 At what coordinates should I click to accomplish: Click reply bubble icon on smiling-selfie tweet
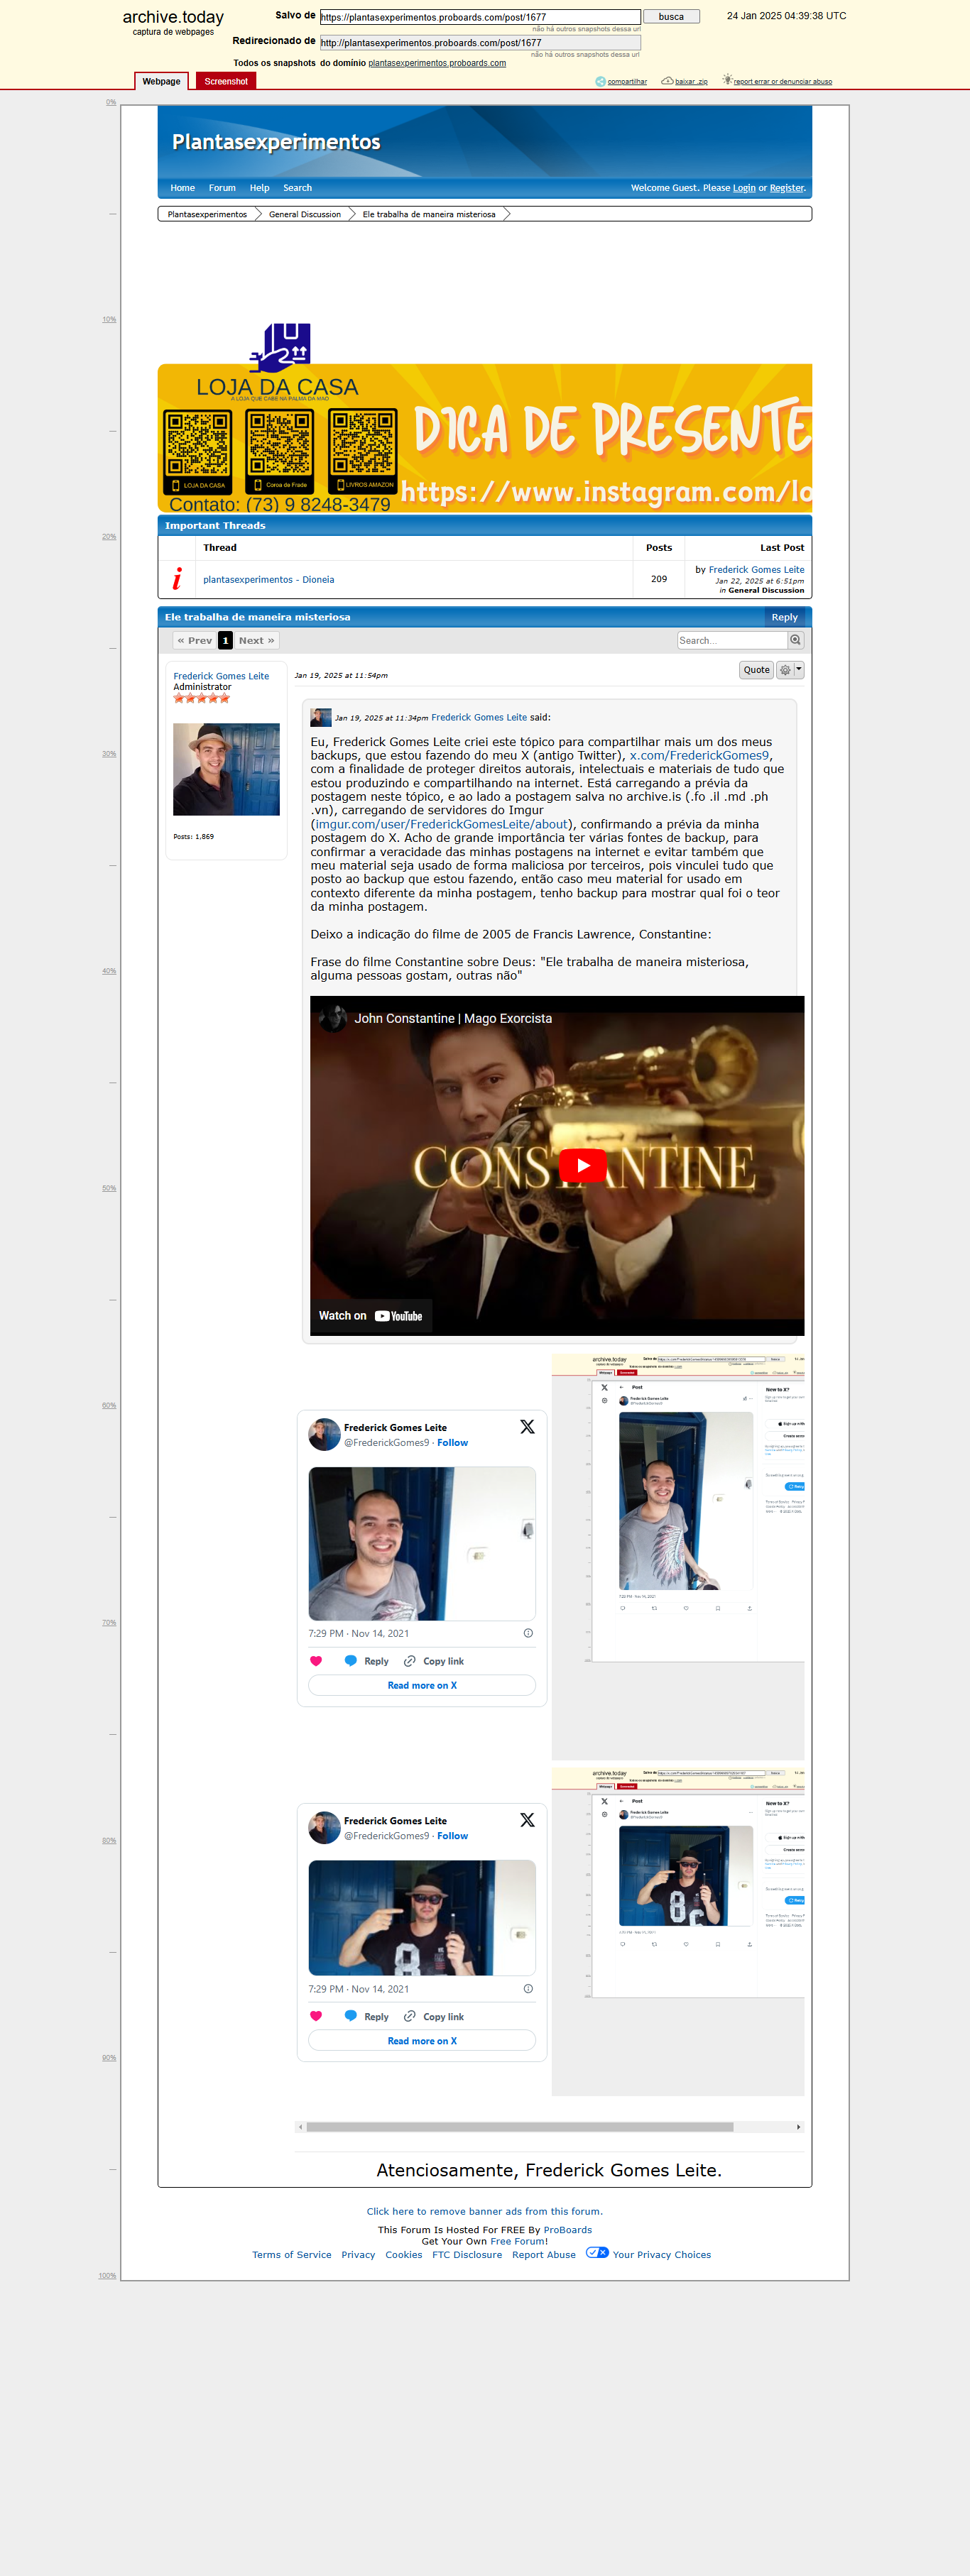tap(351, 1660)
